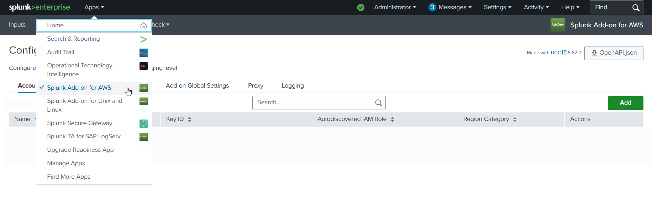Open Splunk Add-on for Unix and Linux
This screenshot has height=211, width=652.
94,105
